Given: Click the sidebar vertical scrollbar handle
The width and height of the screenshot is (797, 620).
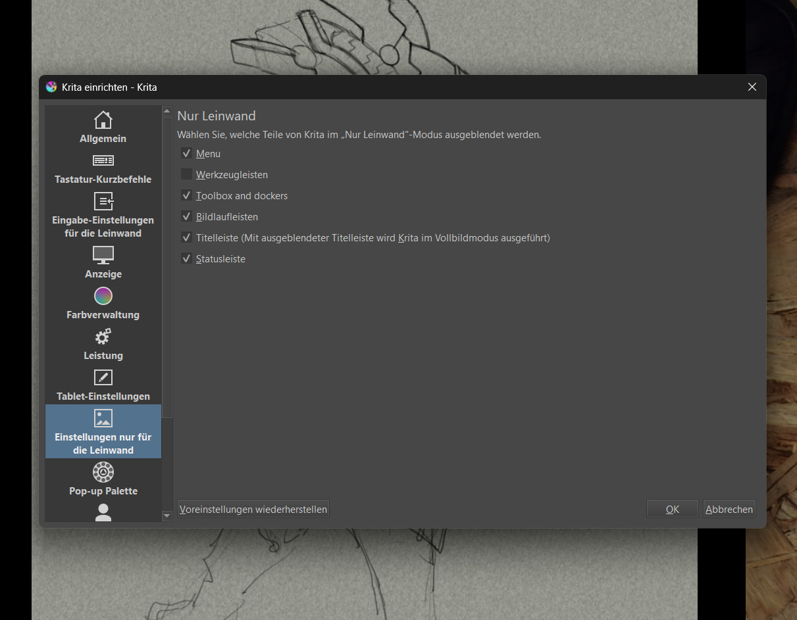Looking at the screenshot, I should (167, 267).
